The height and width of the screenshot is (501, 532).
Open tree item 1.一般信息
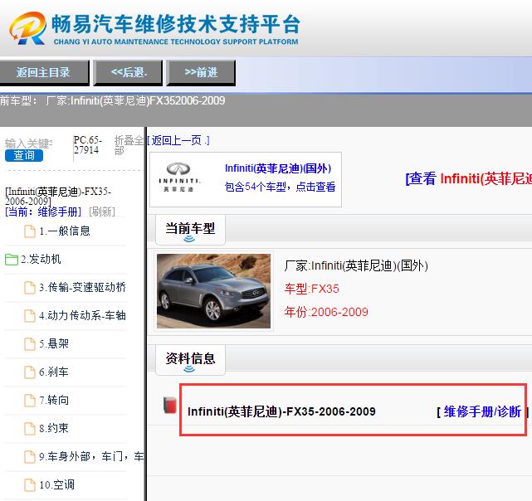[65, 231]
